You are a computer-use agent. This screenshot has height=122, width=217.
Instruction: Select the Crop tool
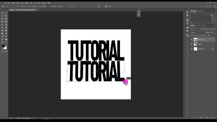(2, 19)
